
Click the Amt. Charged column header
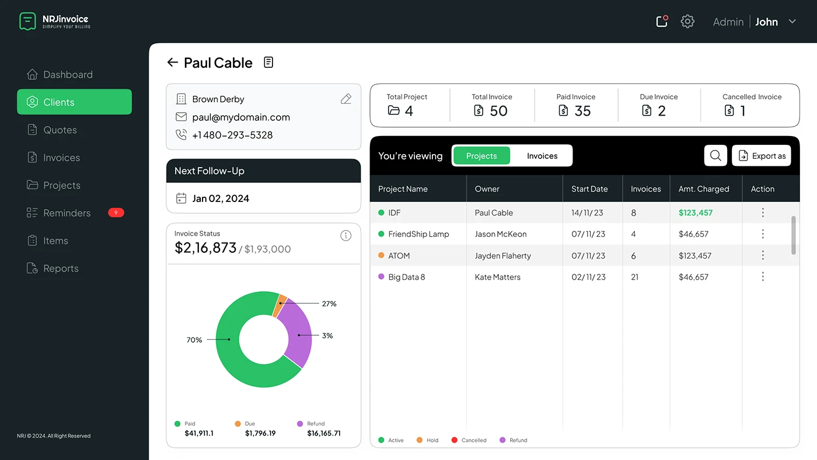pyautogui.click(x=704, y=189)
